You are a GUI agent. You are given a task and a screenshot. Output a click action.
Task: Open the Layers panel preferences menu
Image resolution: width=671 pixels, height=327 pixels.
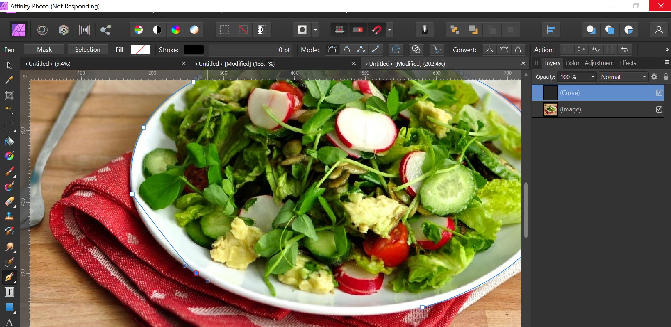[x=667, y=63]
